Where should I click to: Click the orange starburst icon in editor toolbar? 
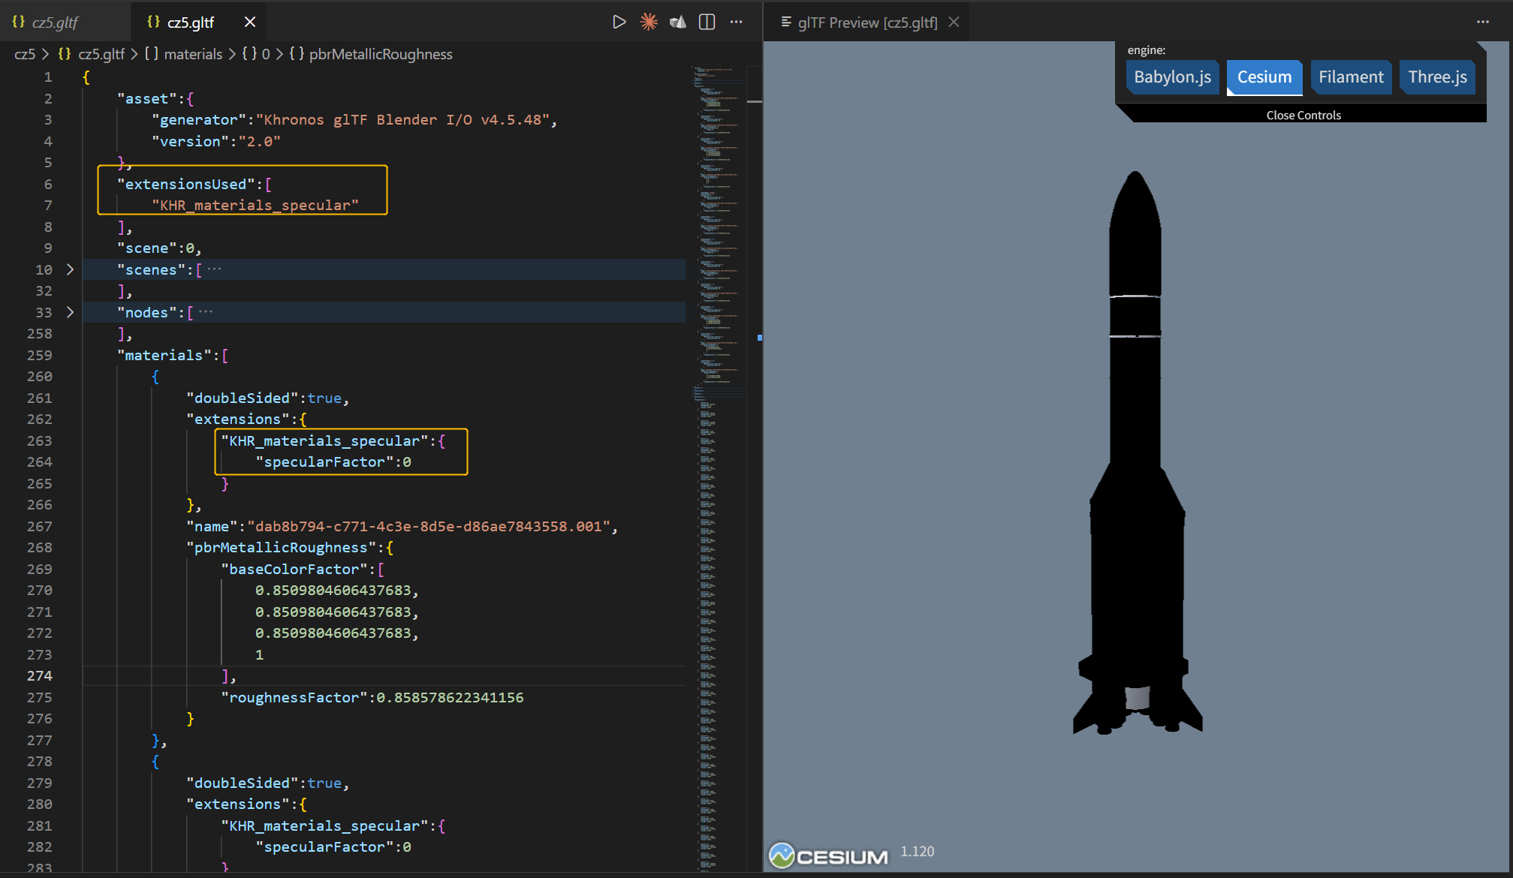point(649,22)
